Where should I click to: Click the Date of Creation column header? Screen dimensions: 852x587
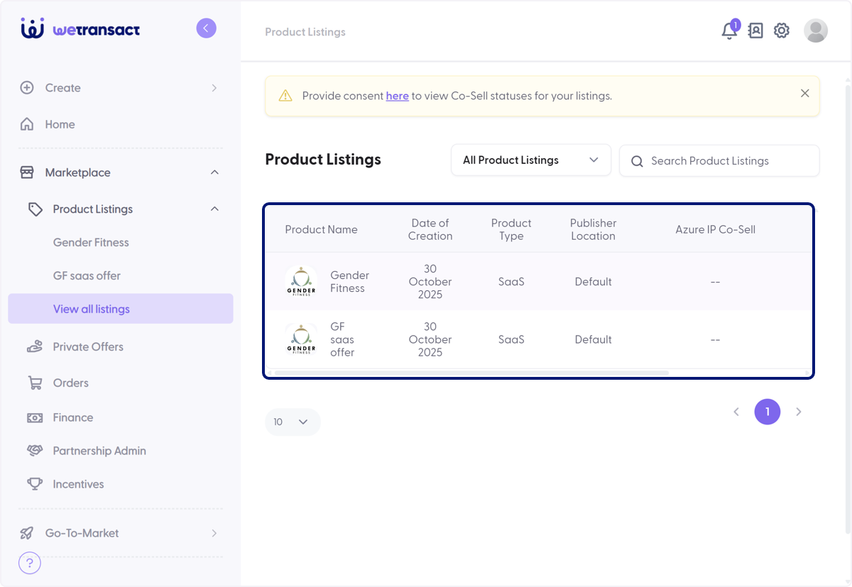point(430,229)
